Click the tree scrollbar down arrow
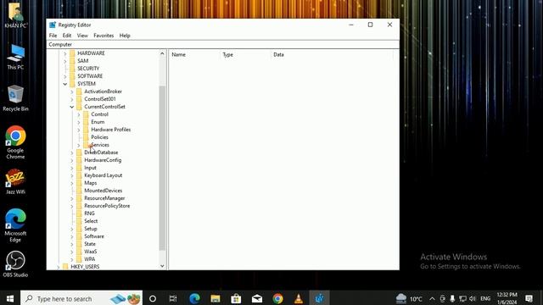 point(162,266)
